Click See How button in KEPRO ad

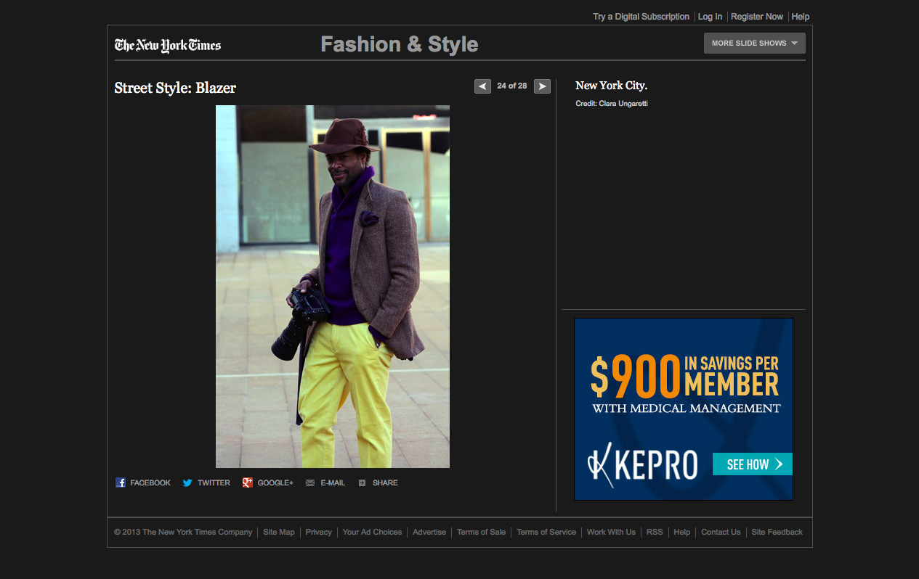point(752,464)
